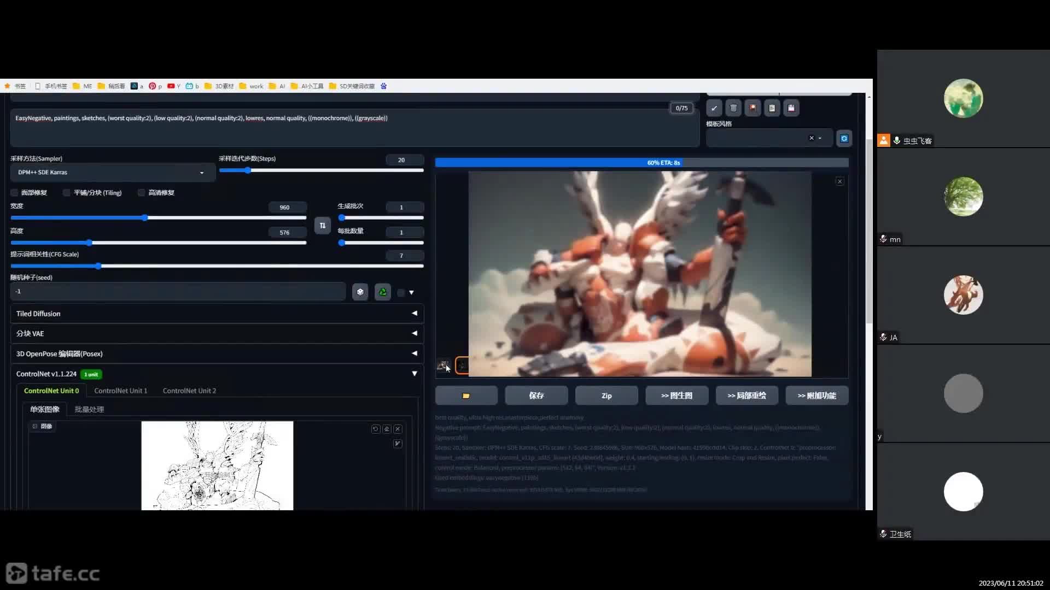Enable 平铺/分块 (Tiling) checkbox
1050x590 pixels.
click(x=67, y=193)
